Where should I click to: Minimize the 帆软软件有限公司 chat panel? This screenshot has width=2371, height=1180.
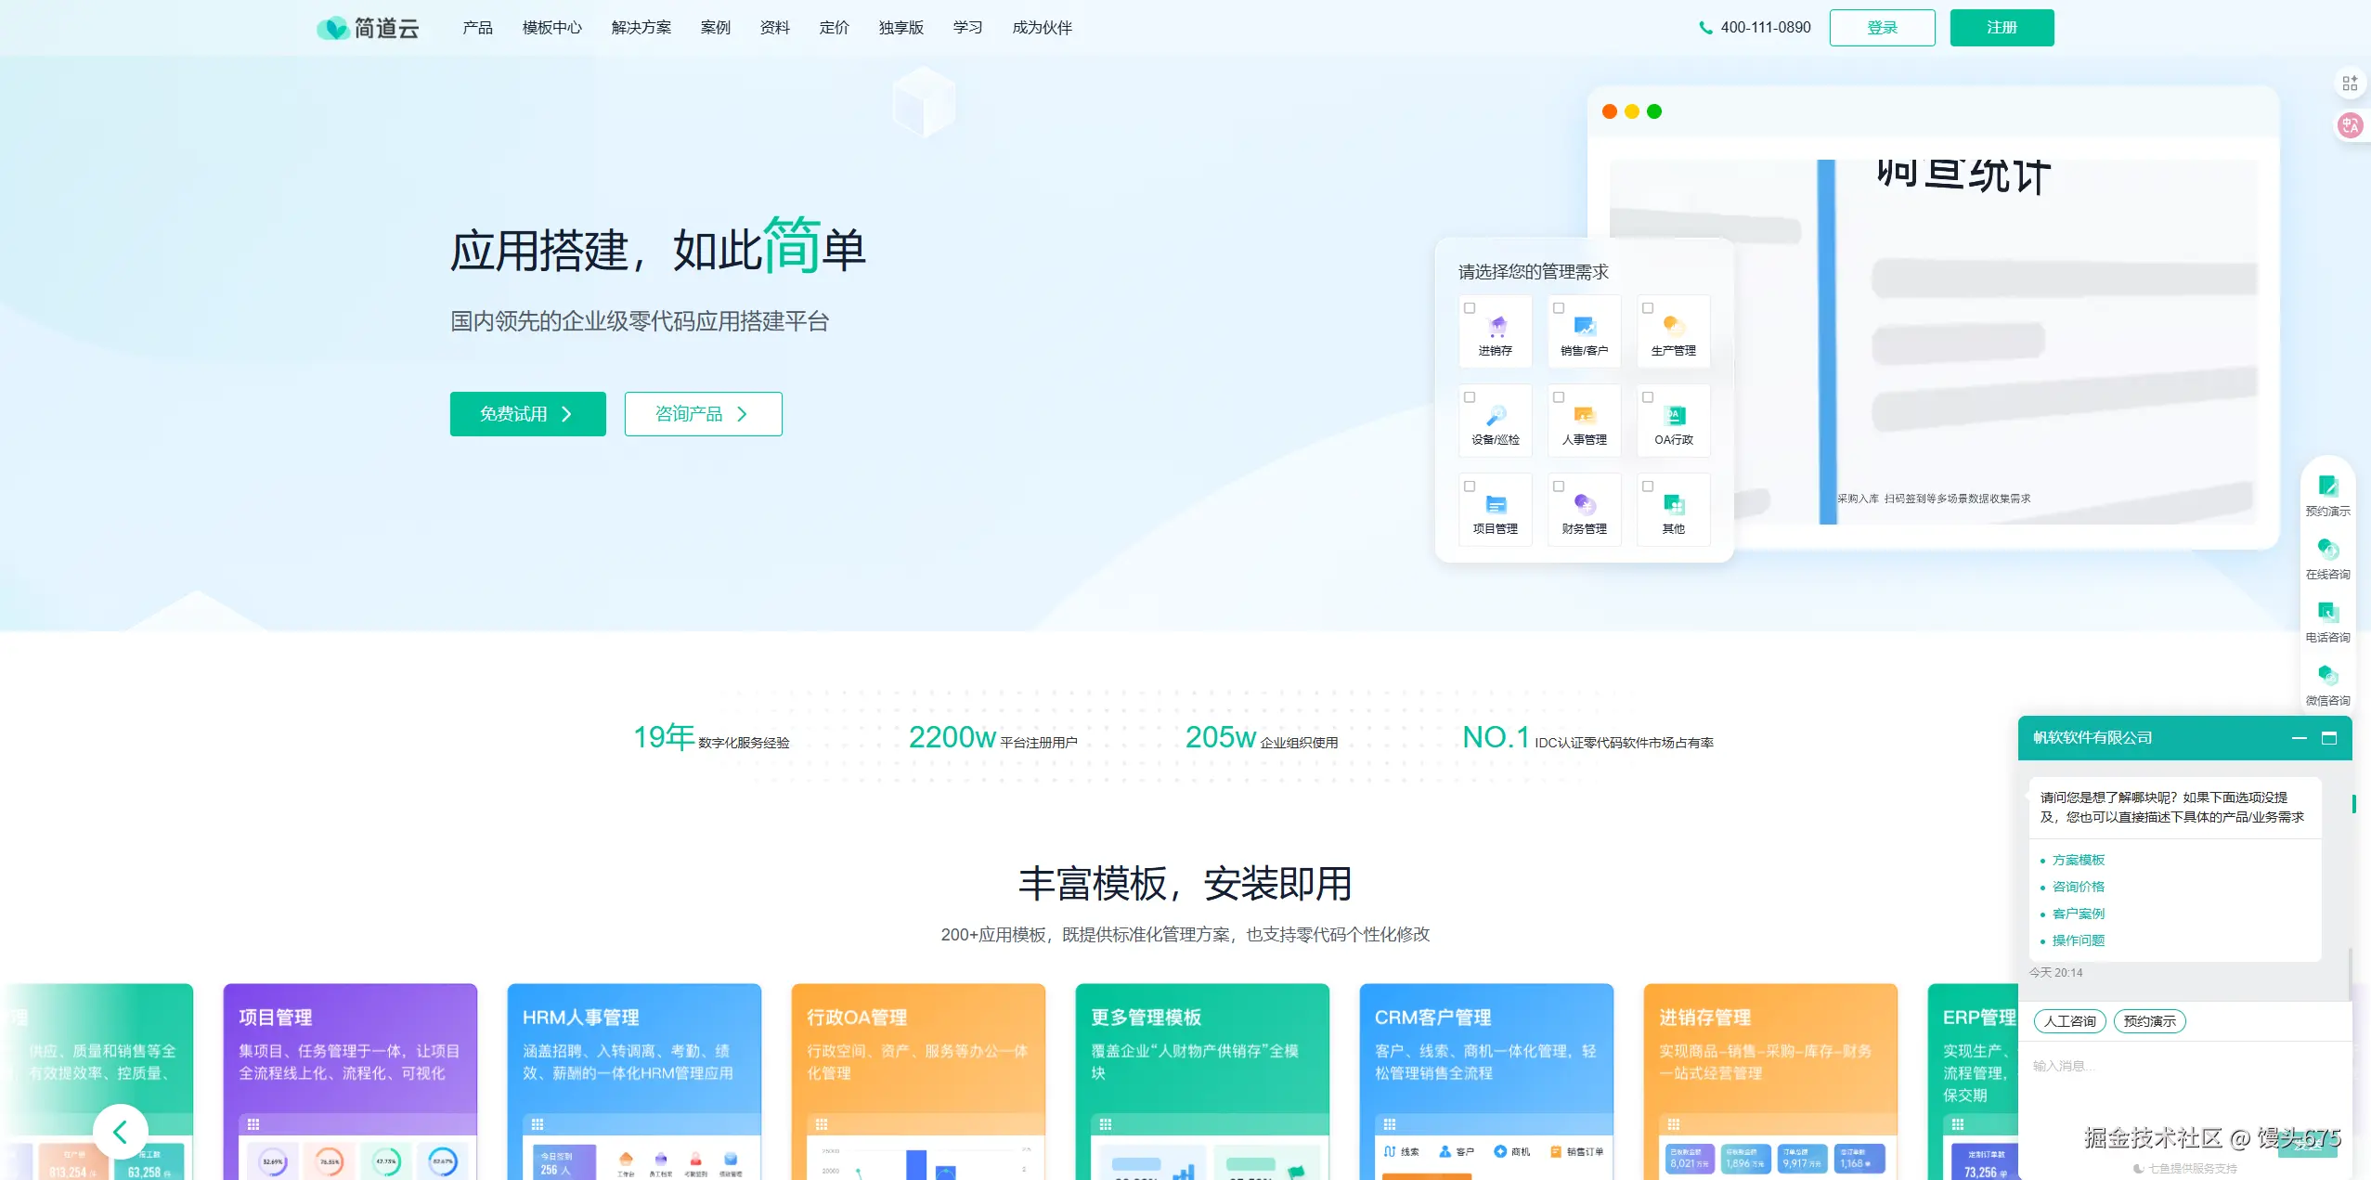(2300, 738)
